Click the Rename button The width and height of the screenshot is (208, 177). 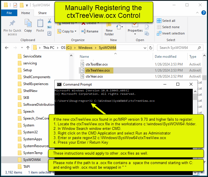tap(90, 31)
